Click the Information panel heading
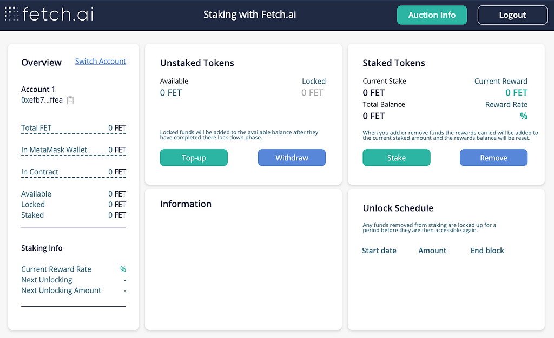Viewport: 554px width, 338px height. (x=186, y=204)
